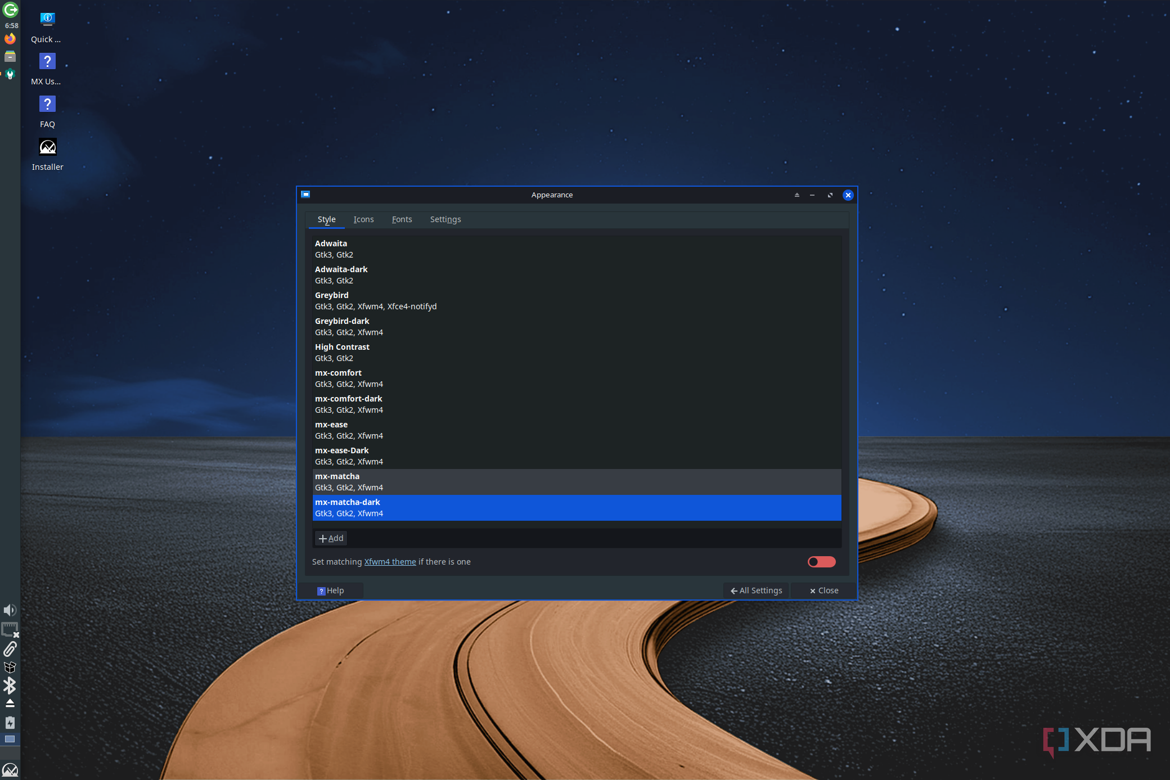Switch to the Fonts tab
1170x780 pixels.
[x=402, y=219]
